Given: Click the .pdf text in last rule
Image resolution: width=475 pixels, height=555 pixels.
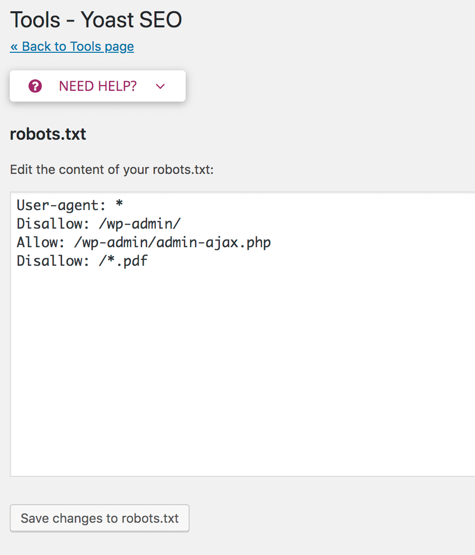Looking at the screenshot, I should (132, 261).
